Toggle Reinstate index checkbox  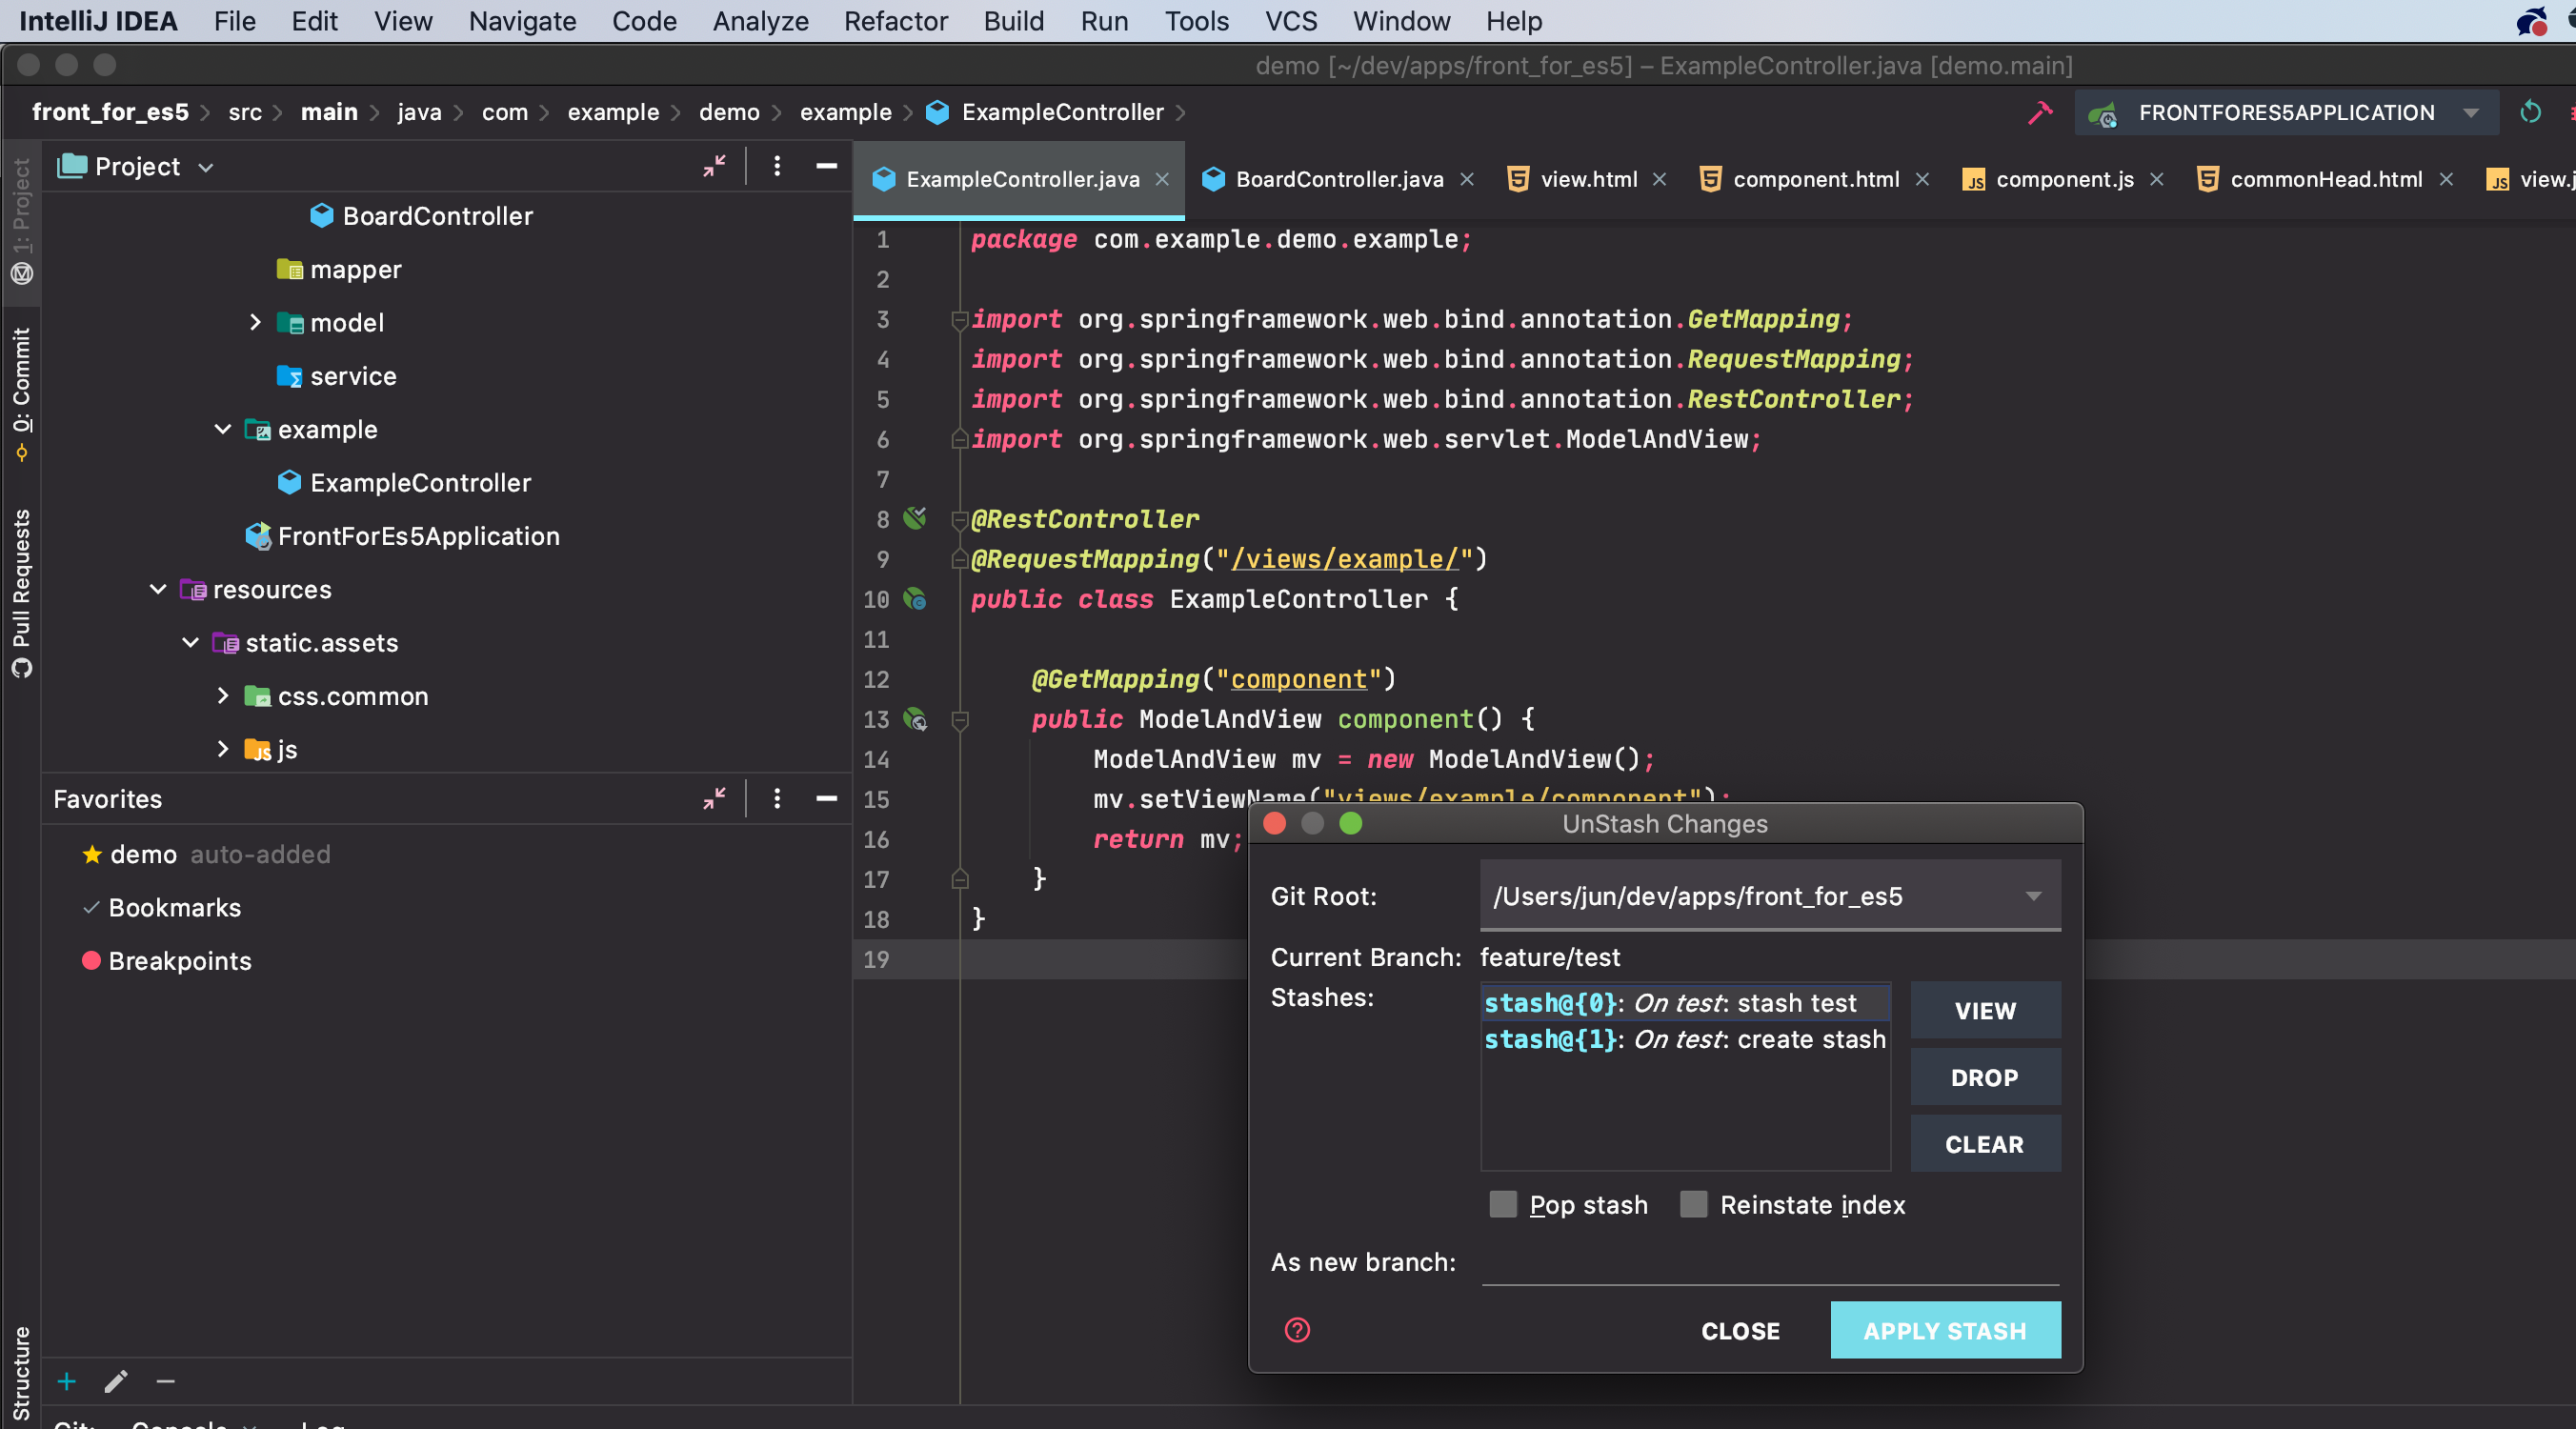[1694, 1204]
